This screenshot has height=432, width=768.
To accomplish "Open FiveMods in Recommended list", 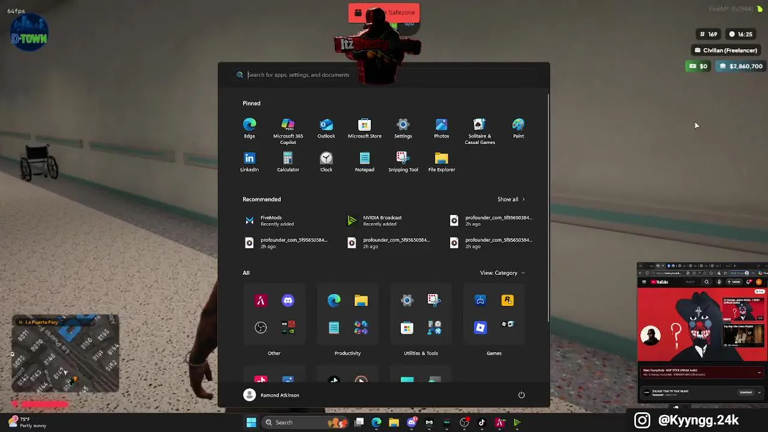I will coord(287,221).
